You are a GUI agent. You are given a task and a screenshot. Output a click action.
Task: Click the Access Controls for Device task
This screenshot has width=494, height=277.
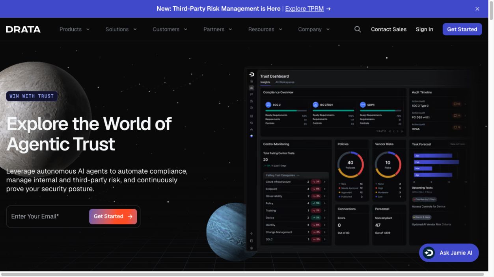point(429,207)
